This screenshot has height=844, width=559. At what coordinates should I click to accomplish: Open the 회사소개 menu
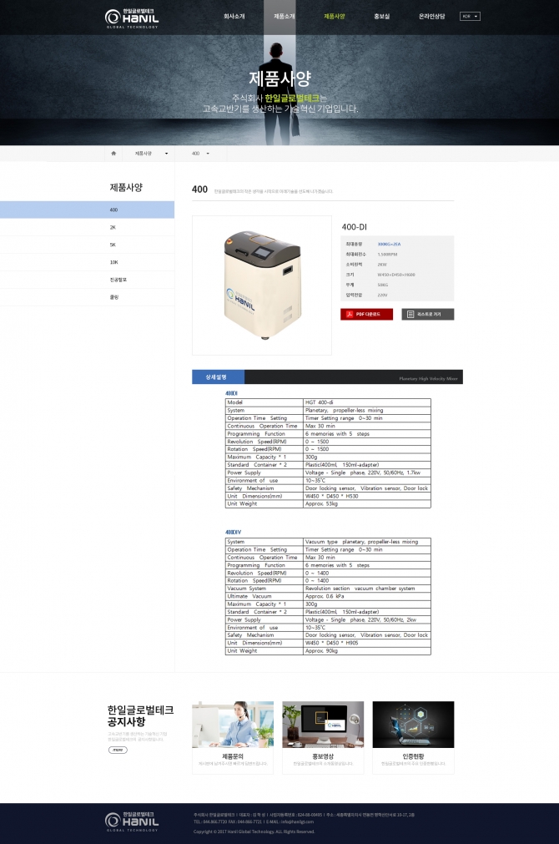tap(234, 17)
